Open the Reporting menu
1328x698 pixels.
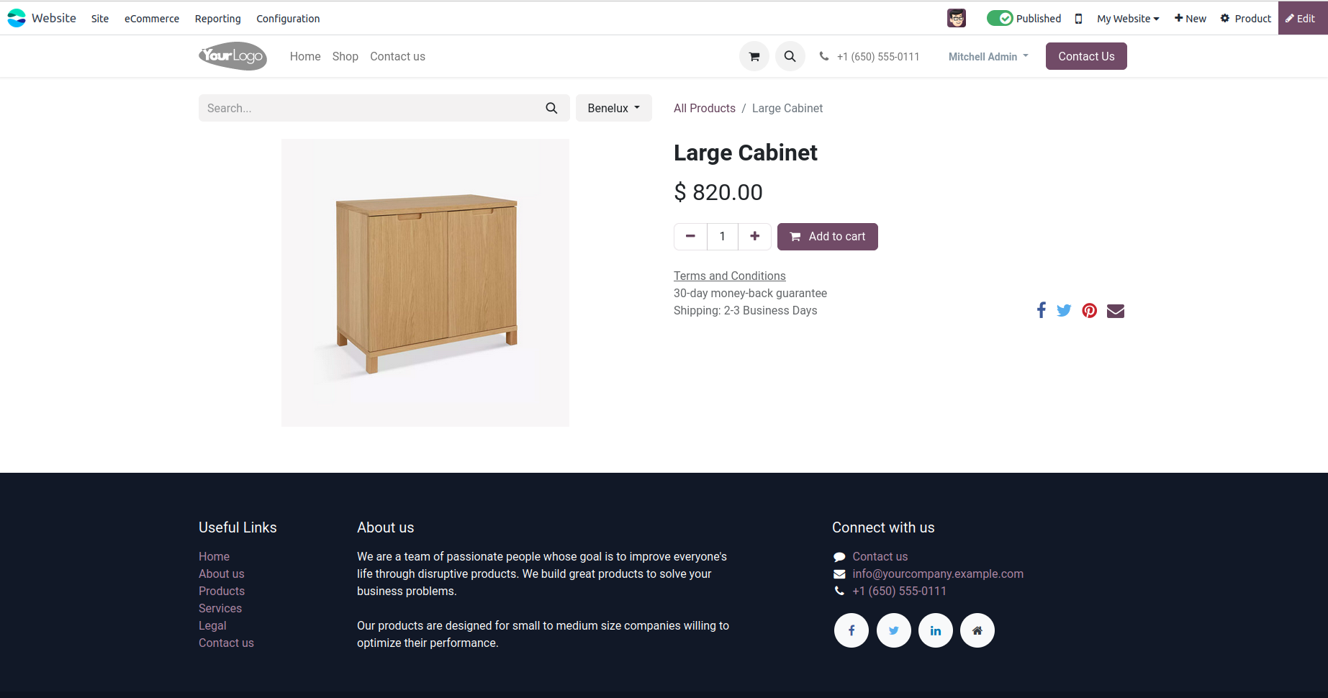(x=218, y=19)
